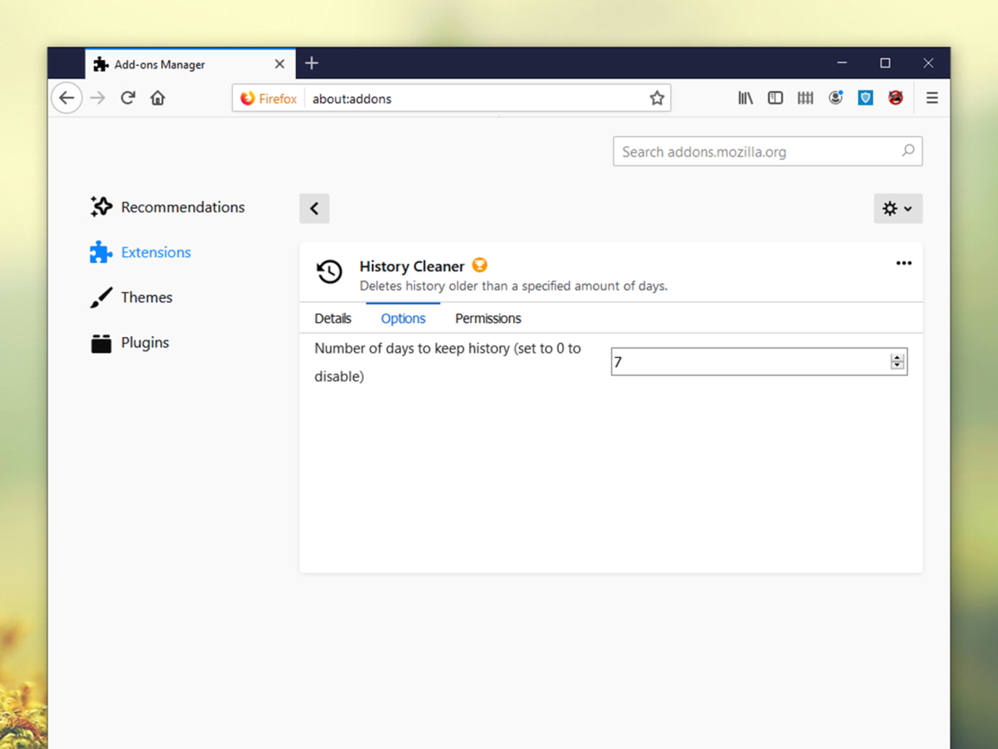Viewport: 998px width, 749px height.
Task: Select the Options tab
Action: pos(403,319)
